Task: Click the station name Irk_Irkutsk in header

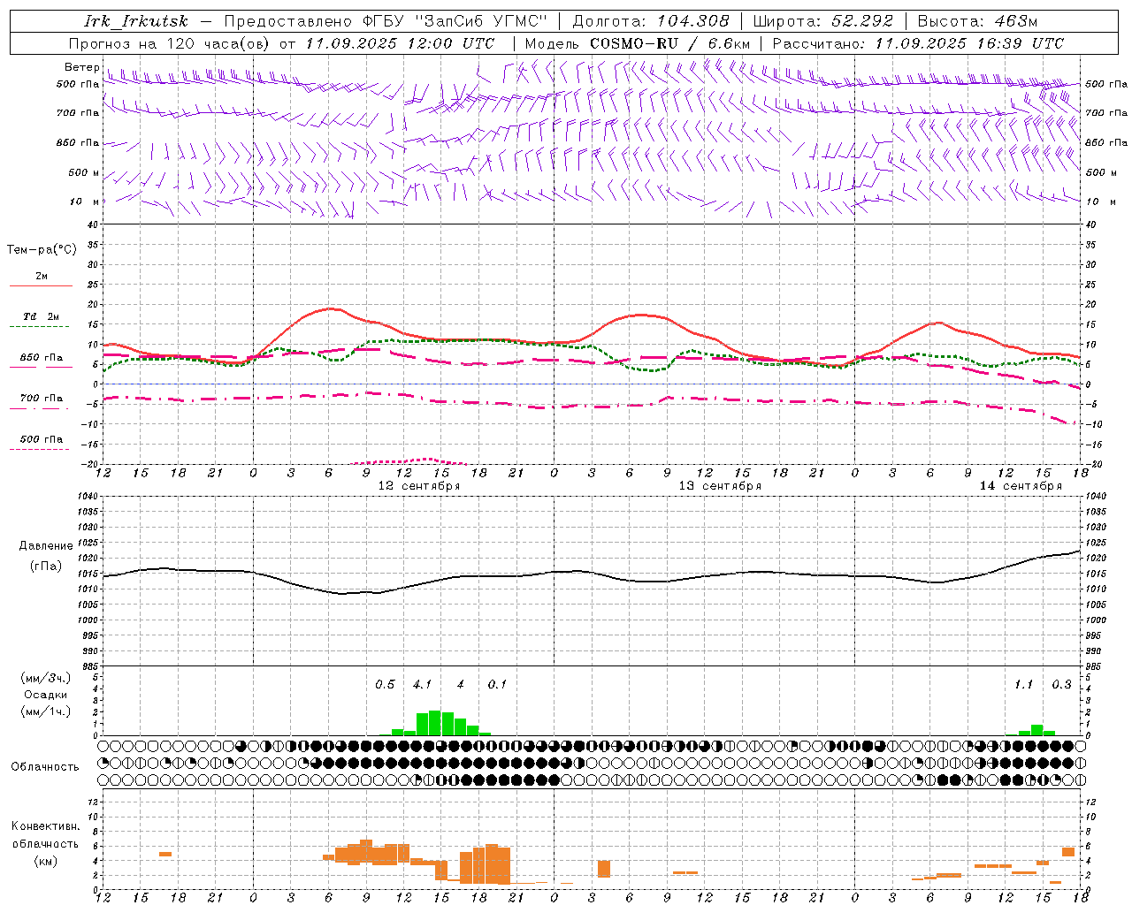Action: (x=136, y=21)
